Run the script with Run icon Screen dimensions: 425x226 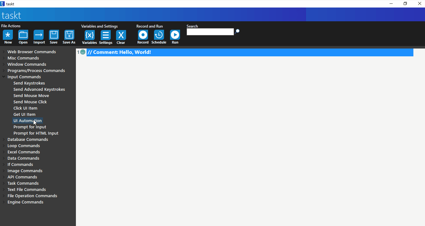coord(175,35)
